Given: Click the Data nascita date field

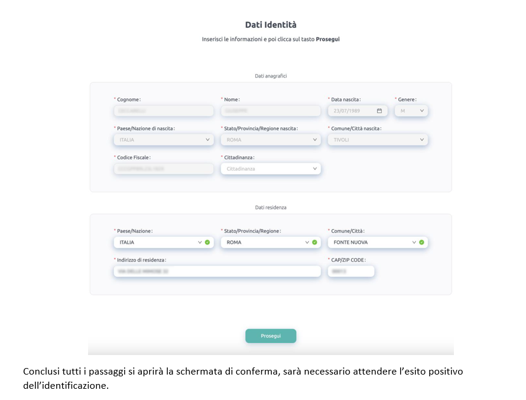Looking at the screenshot, I should click(x=358, y=111).
